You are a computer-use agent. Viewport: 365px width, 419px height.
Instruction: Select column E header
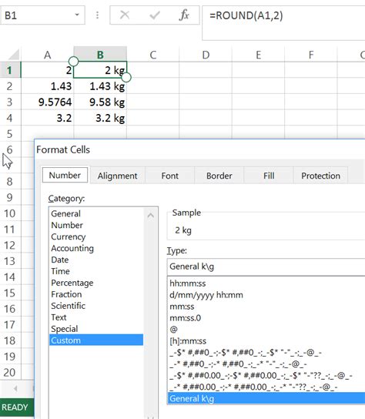click(259, 55)
